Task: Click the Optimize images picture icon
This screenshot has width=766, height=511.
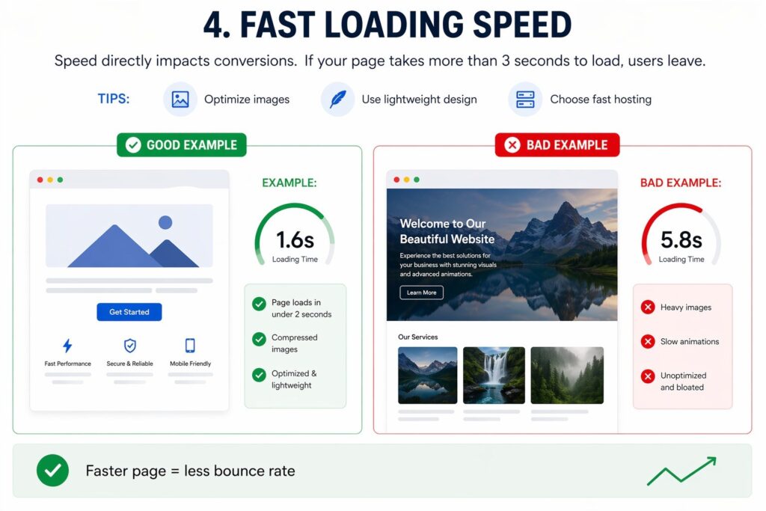Action: 180,100
